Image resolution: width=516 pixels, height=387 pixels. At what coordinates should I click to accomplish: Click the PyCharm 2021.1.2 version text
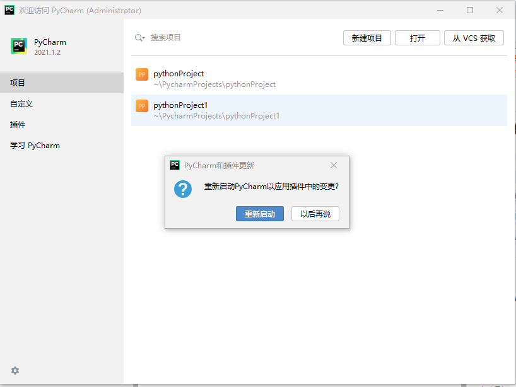tap(47, 52)
